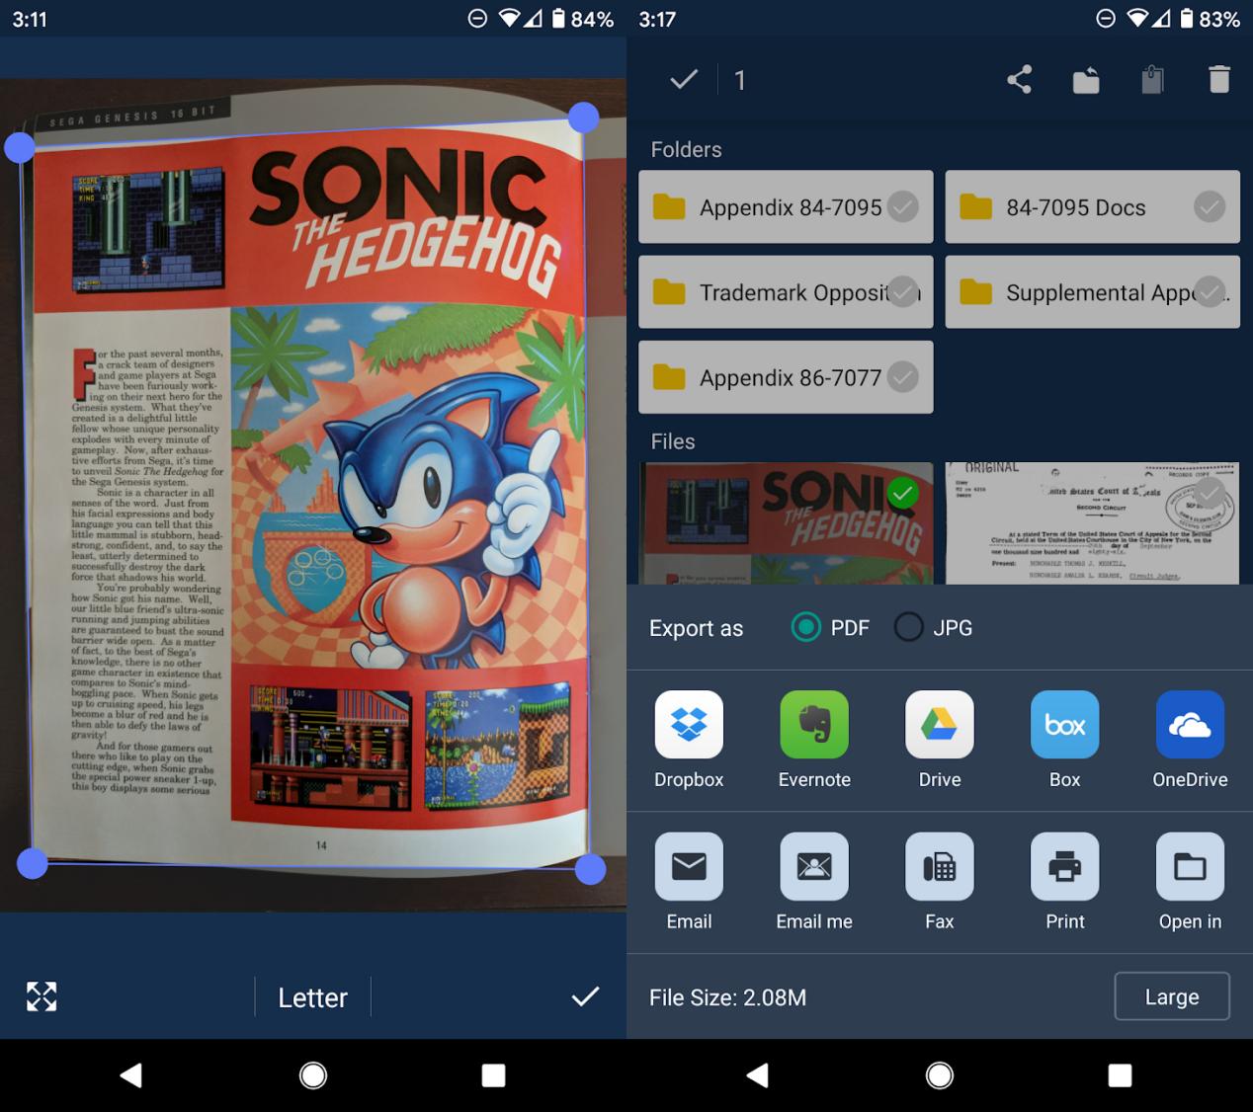This screenshot has width=1253, height=1112.
Task: Tap Android home button under the crop screen
Action: point(313,1075)
